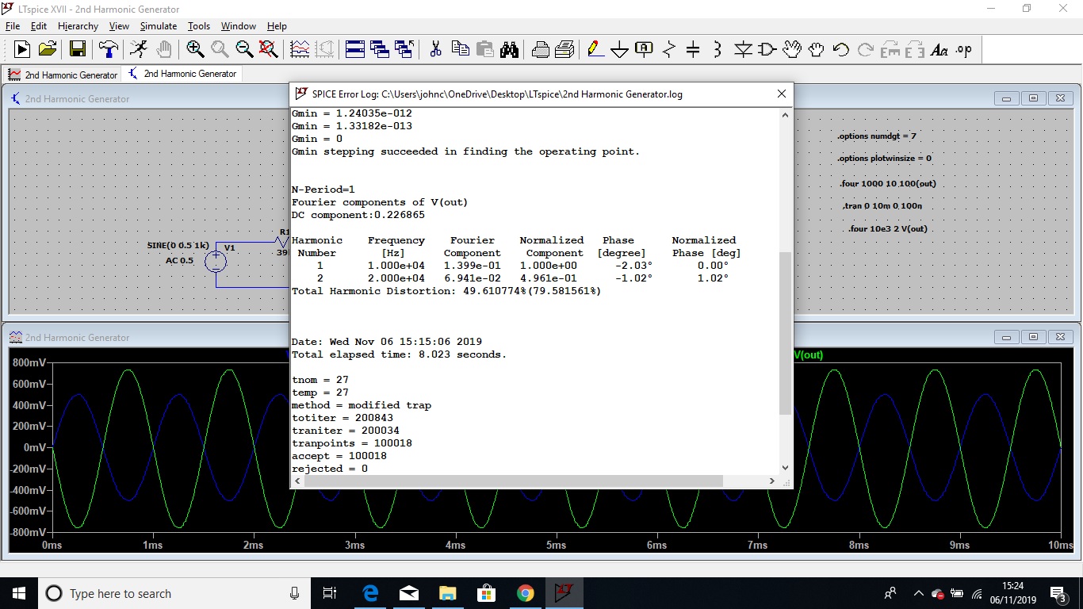Select the Draw Wire pencil tool

pyautogui.click(x=595, y=49)
